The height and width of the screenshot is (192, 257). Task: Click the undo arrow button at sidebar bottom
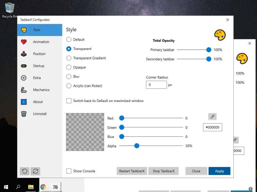coord(25,171)
